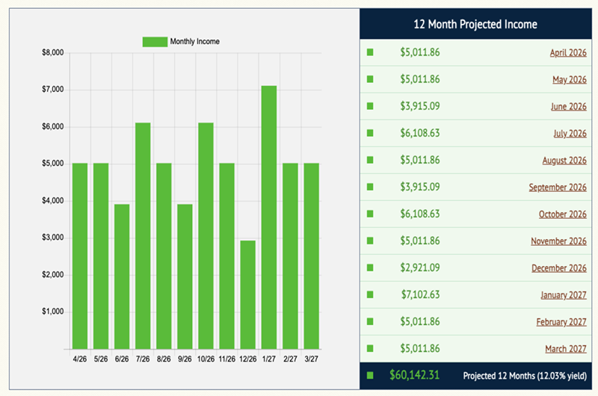Click the green marker in the December 2026 row
The image size is (598, 396).
tap(369, 267)
